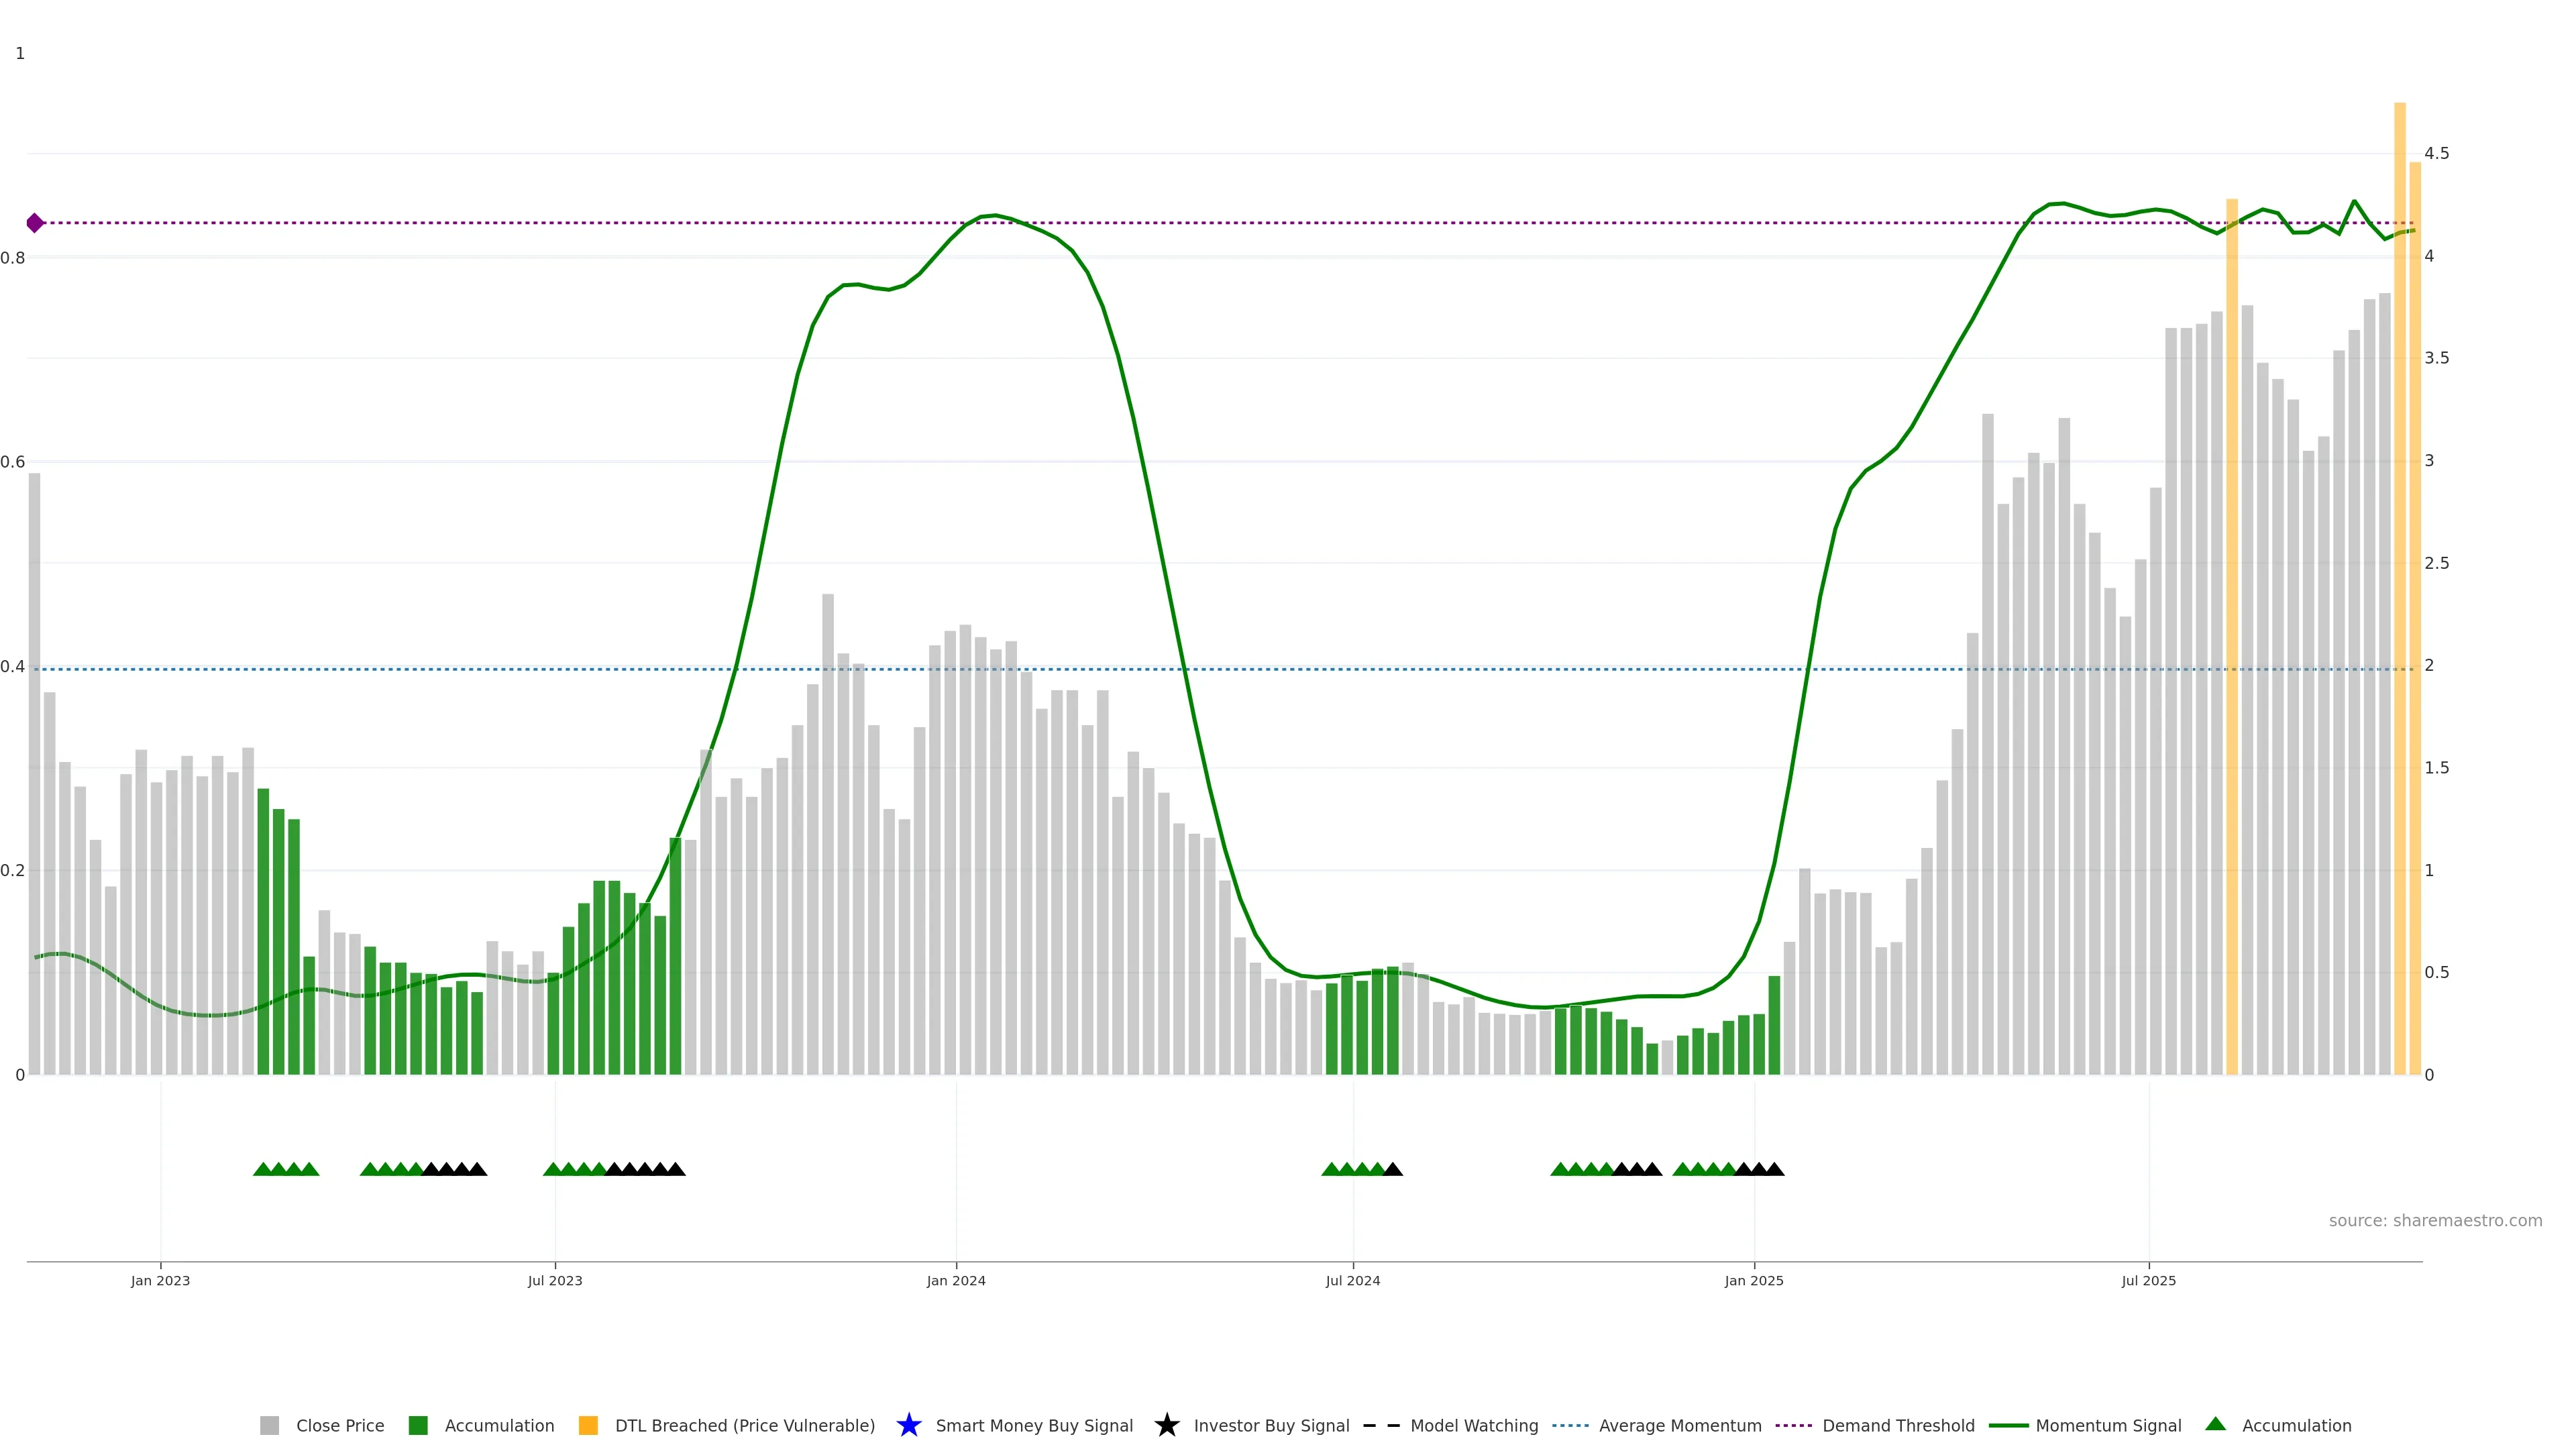Screen dimensions: 2576x1449
Task: Click the Smart Money Buy Signal label
Action: tap(1034, 1425)
